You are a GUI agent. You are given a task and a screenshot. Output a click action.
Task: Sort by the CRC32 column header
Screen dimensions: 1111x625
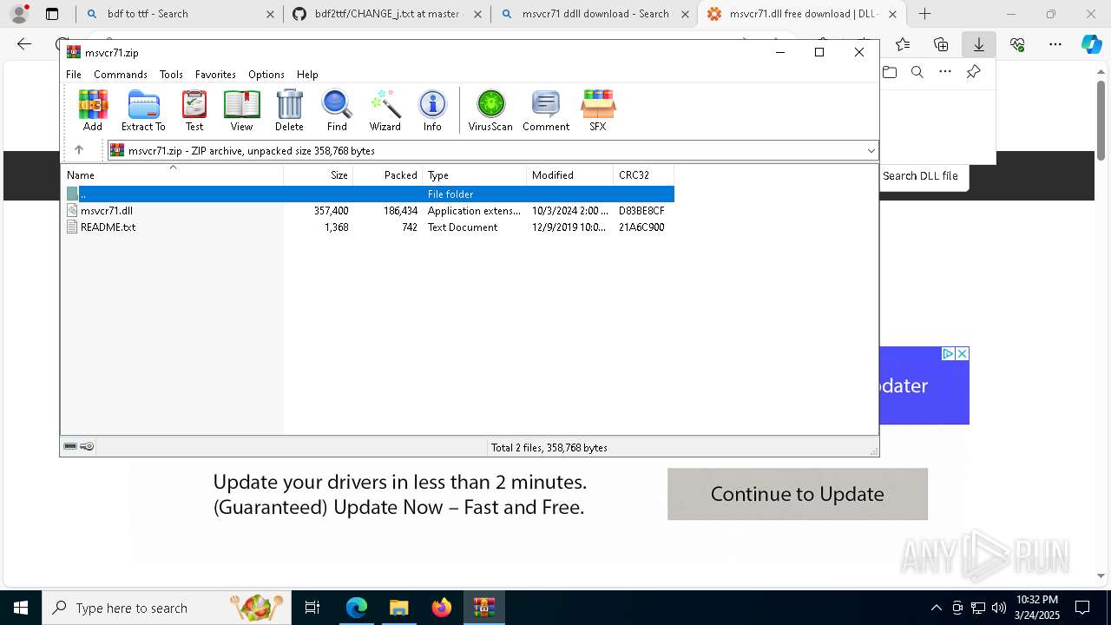(644, 175)
